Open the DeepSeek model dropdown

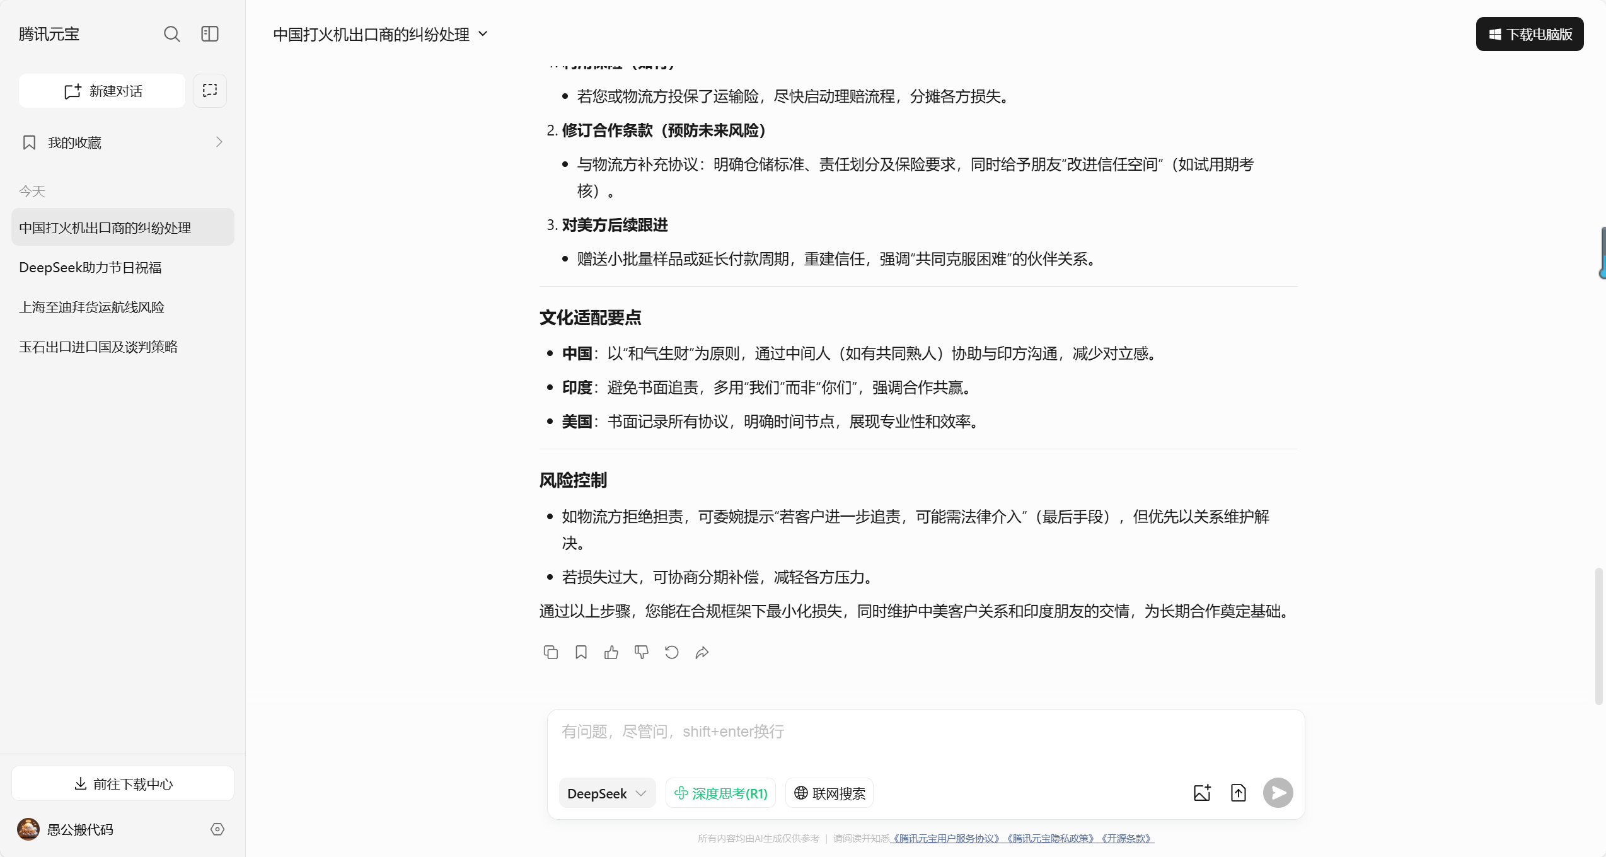pos(607,793)
